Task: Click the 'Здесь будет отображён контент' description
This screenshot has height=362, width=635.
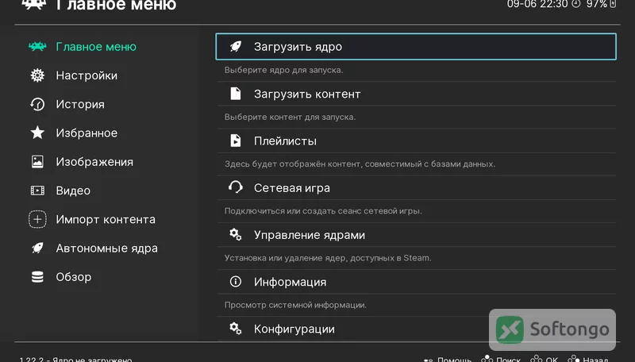Action: 360,164
